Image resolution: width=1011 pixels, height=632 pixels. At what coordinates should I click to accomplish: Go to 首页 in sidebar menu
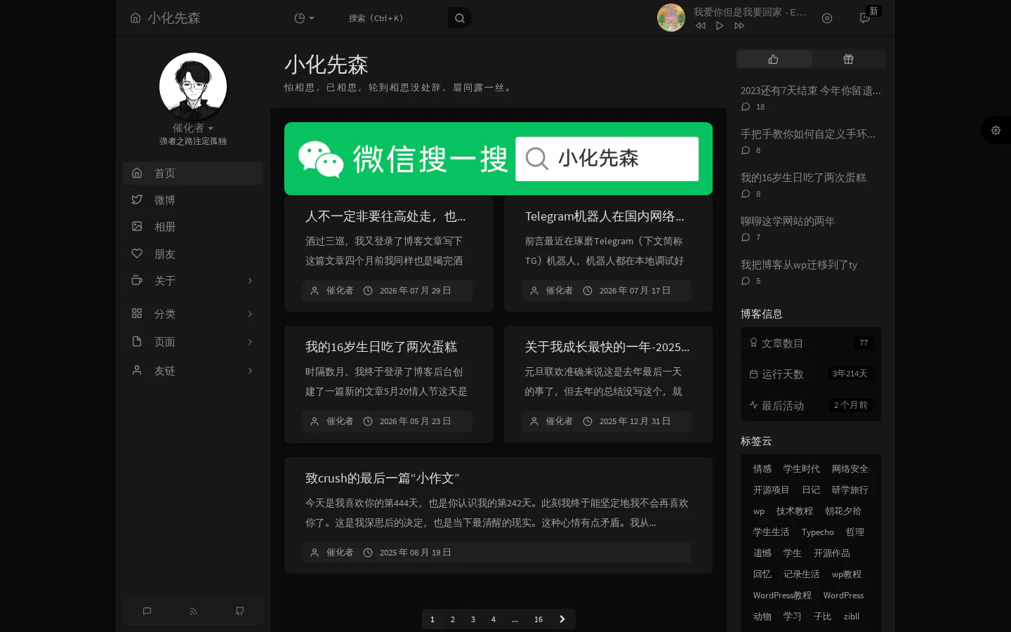click(x=193, y=173)
